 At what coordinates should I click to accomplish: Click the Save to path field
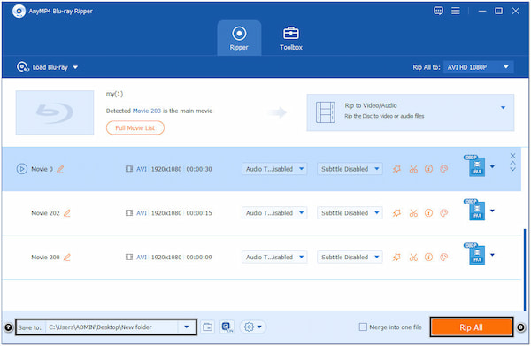click(x=112, y=327)
